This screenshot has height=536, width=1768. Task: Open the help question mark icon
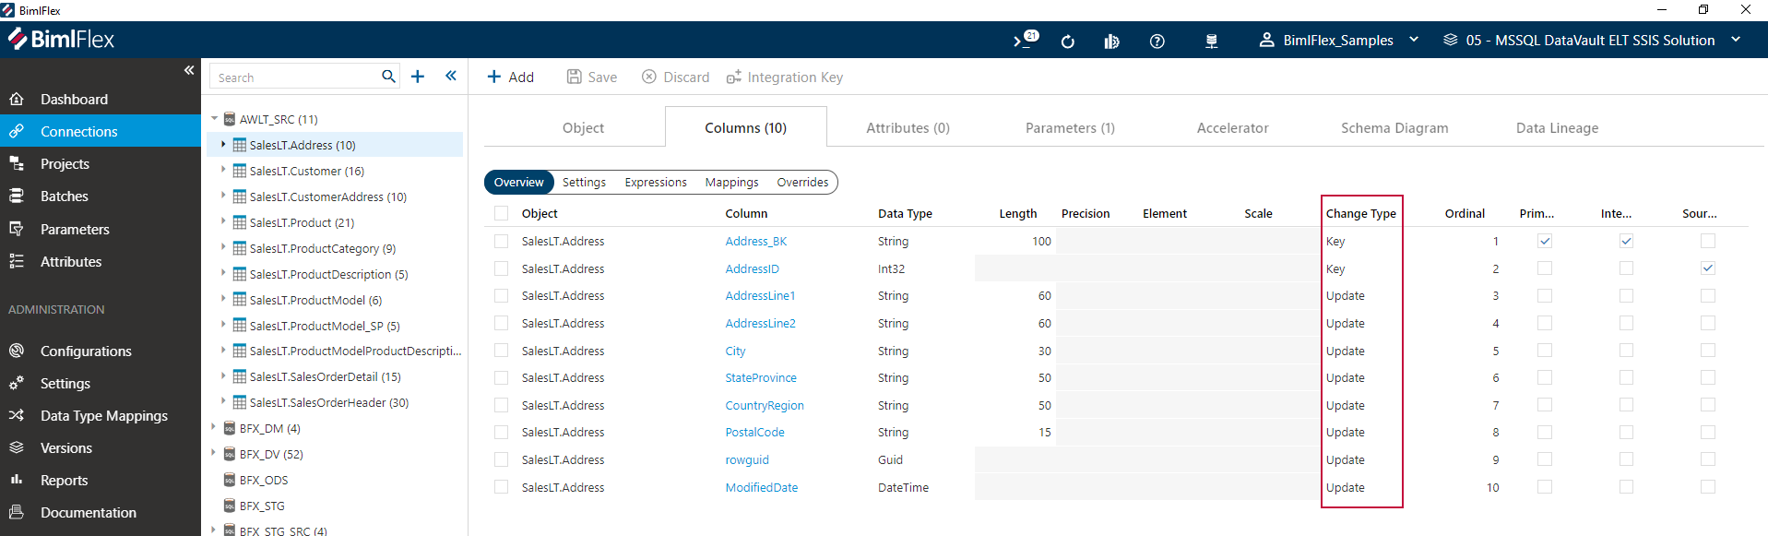pyautogui.click(x=1157, y=41)
